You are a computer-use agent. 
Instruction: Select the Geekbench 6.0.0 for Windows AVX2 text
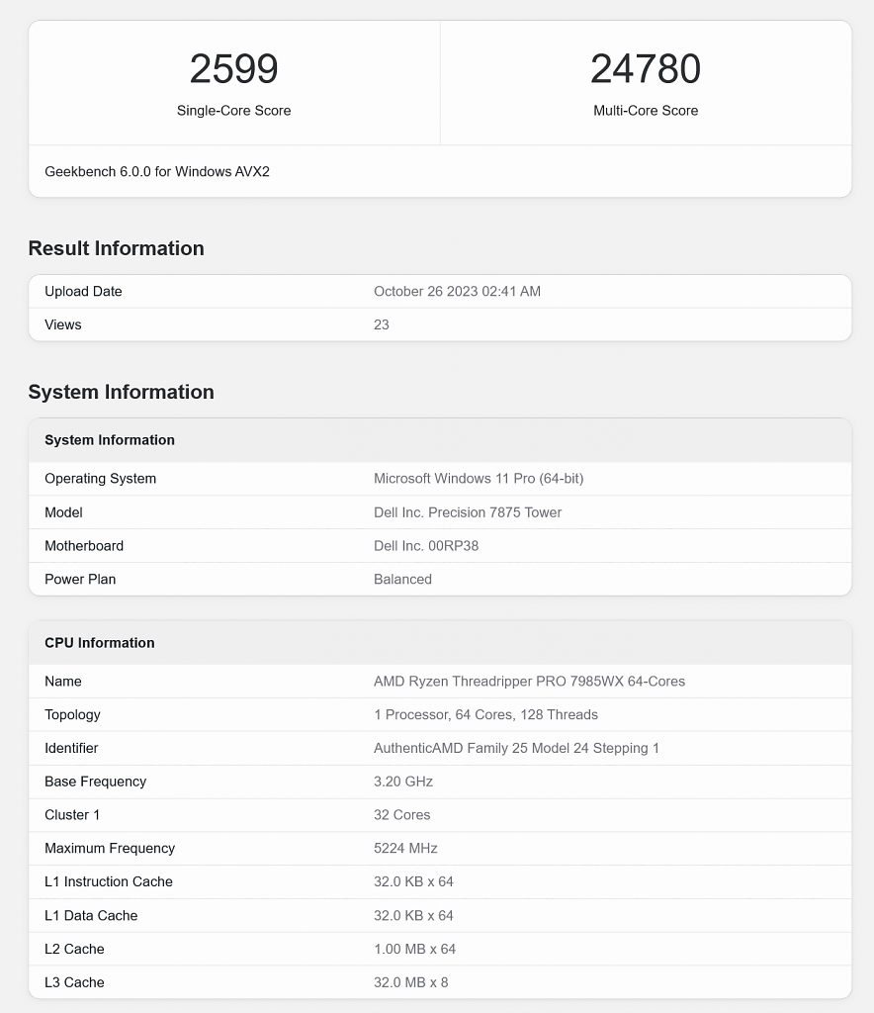click(x=157, y=172)
